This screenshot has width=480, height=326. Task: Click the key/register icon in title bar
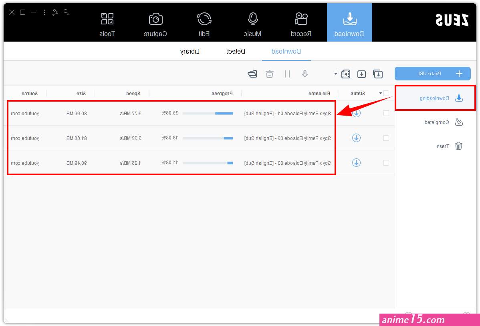(67, 12)
